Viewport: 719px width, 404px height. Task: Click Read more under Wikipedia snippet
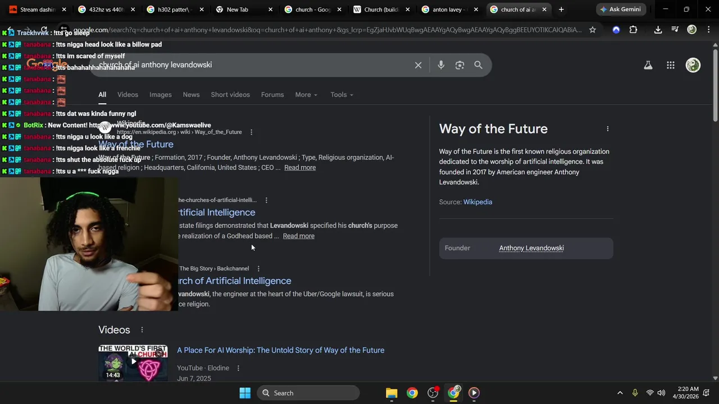pyautogui.click(x=300, y=168)
